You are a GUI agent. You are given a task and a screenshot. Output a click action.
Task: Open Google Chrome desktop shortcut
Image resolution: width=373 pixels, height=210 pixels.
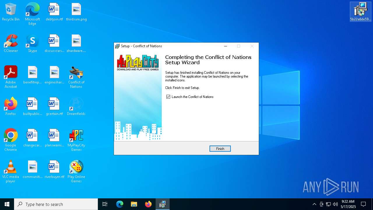(x=11, y=140)
